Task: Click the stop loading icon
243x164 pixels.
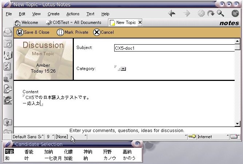Action: pyautogui.click(x=201, y=13)
